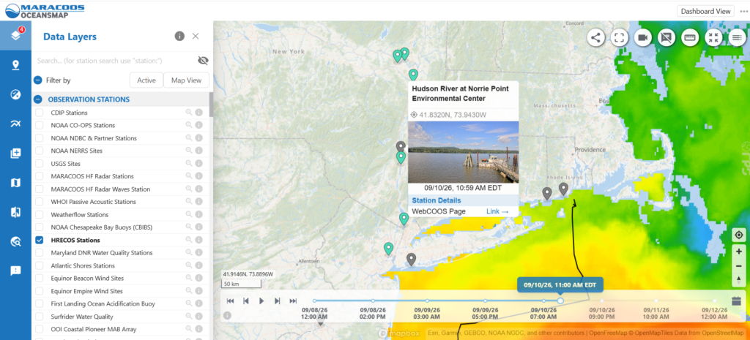750x340 pixels.
Task: Jump to the last timeline frame
Action: (x=293, y=301)
